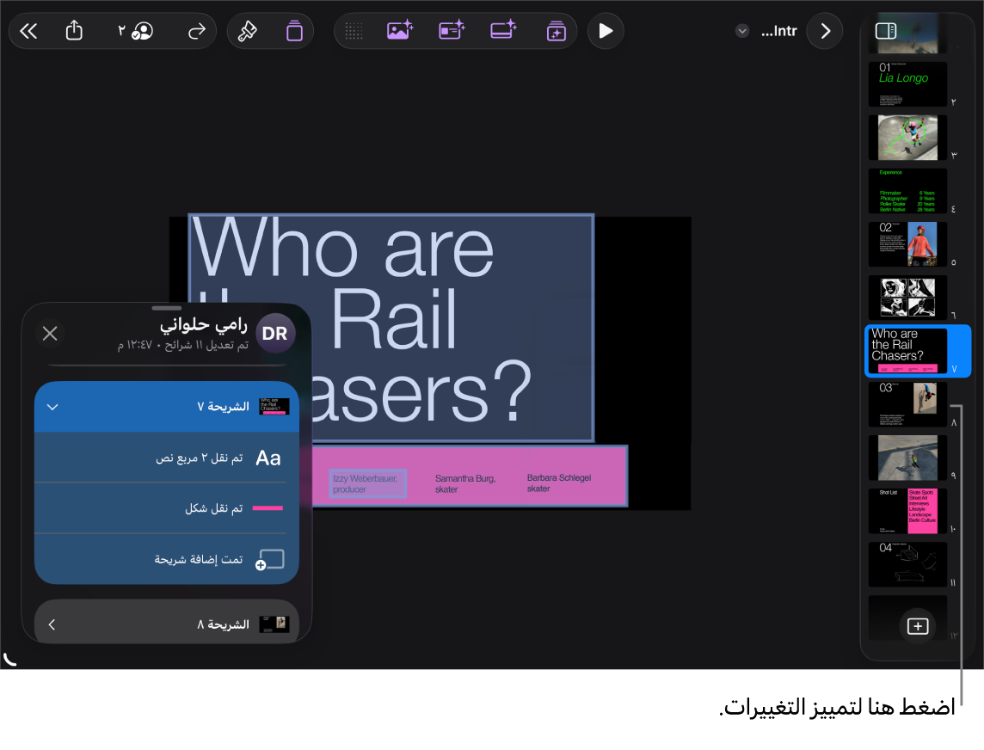The image size is (984, 750).
Task: Select the 'تمت إضافة شريحة' change
Action: [x=166, y=558]
